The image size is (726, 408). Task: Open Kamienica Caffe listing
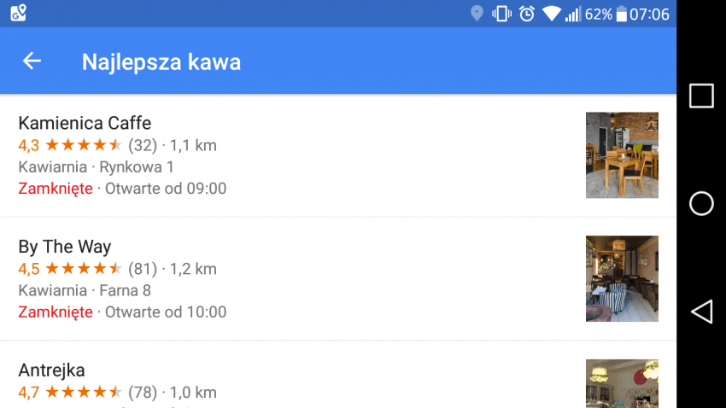click(x=338, y=155)
